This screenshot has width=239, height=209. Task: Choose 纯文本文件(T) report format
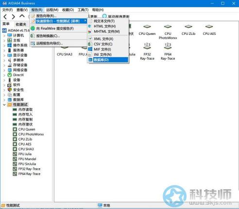(x=108, y=21)
